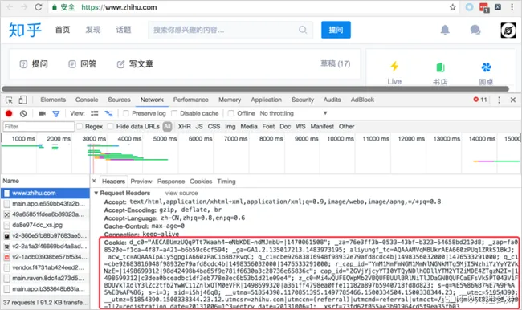This screenshot has width=522, height=310.
Task: Close the DevTools panel
Action: (x=513, y=100)
